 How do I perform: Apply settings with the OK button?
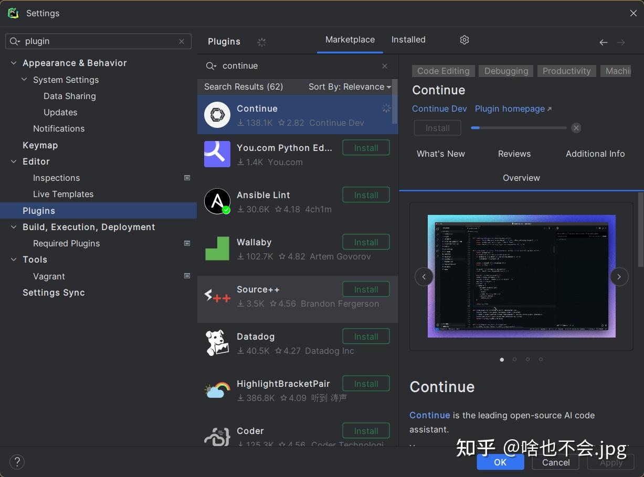click(500, 462)
